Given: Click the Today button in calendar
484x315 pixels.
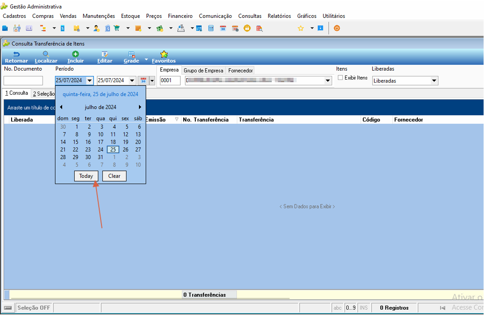Looking at the screenshot, I should click(x=86, y=176).
